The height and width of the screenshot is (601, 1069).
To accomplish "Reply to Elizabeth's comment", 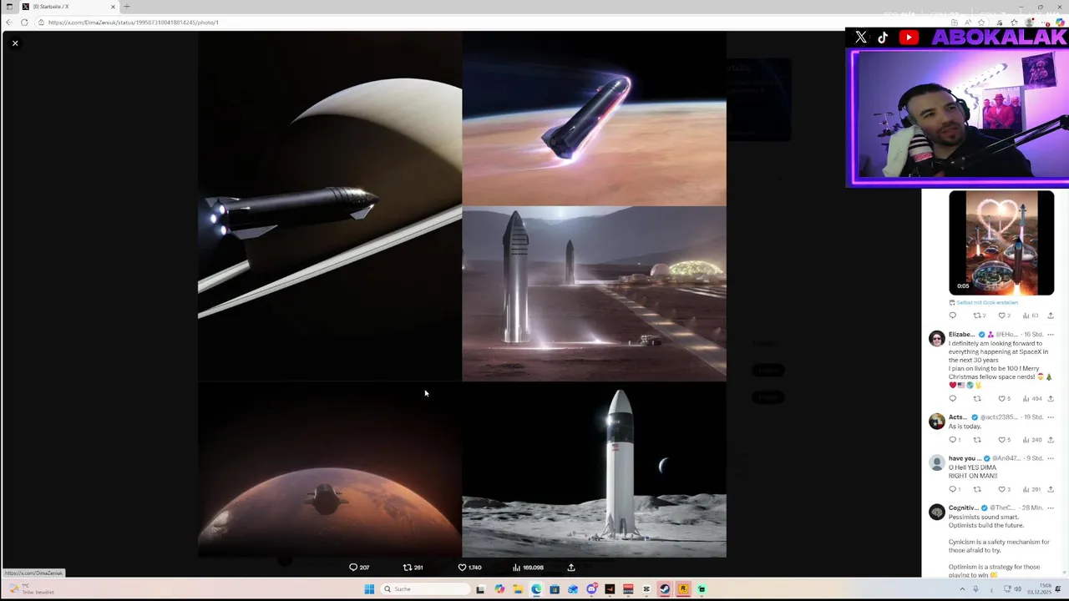I will tap(953, 398).
